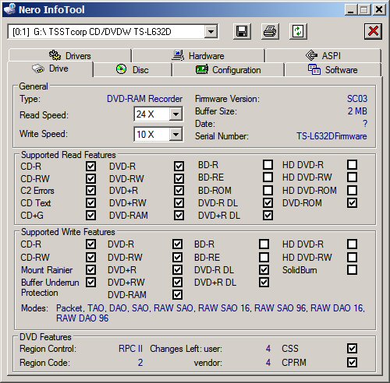Open the Write Speed 10 X dropdown
Screen dimensions: 390x383
(175, 134)
